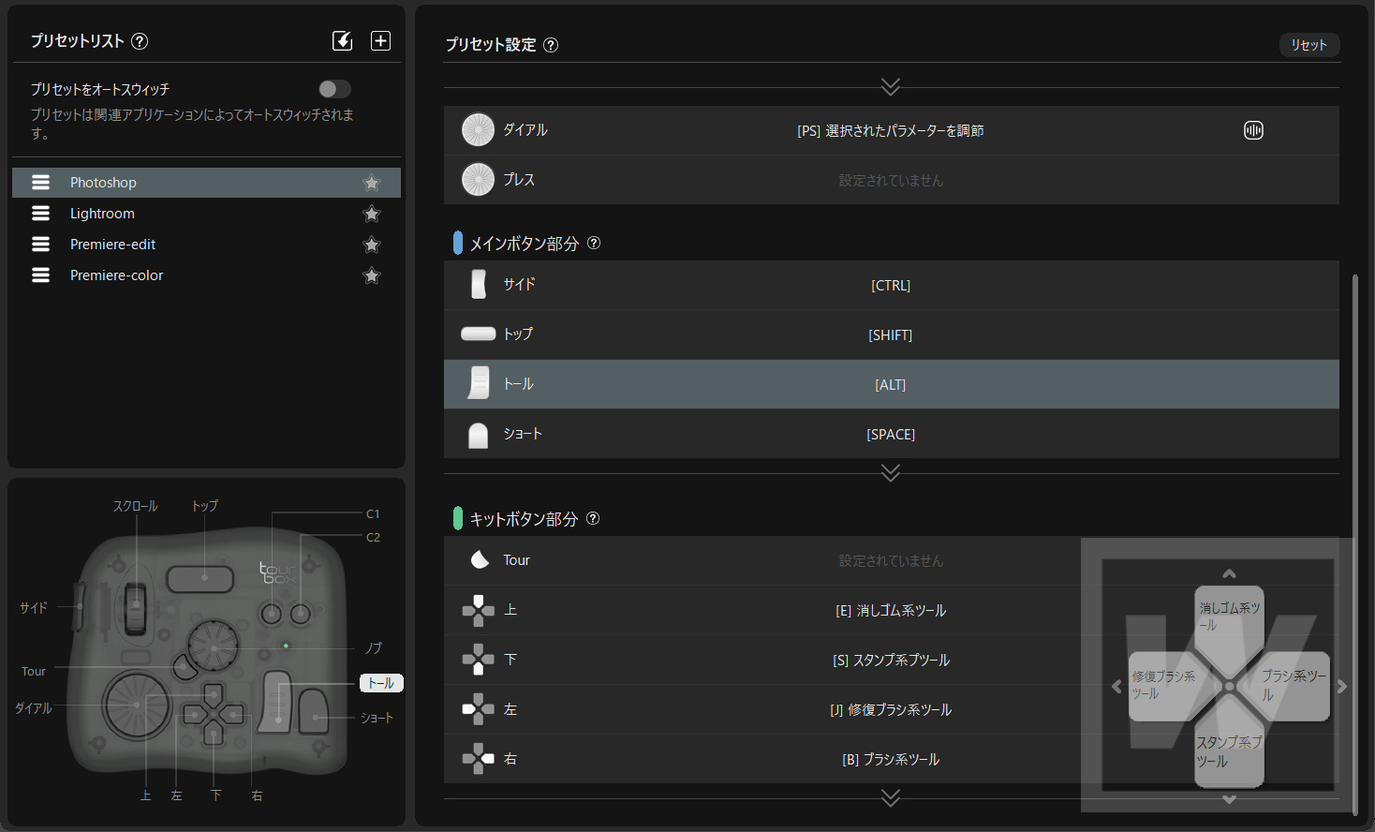The width and height of the screenshot is (1375, 832).
Task: Click the handle icon beside Photoshop preset
Action: (x=40, y=183)
